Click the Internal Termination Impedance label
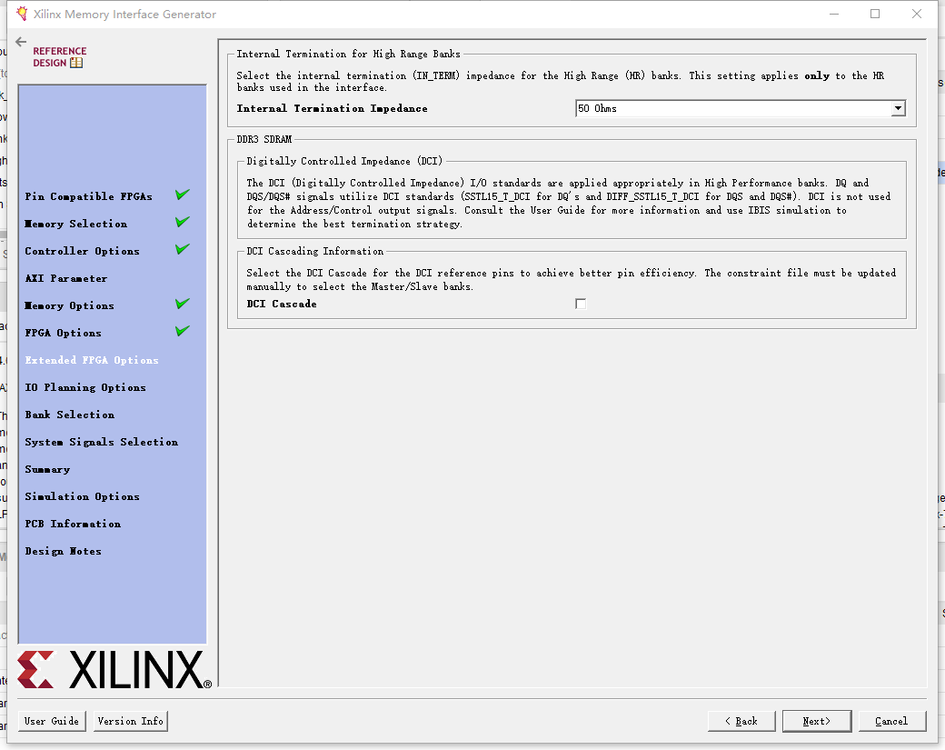The height and width of the screenshot is (750, 945). (x=332, y=108)
